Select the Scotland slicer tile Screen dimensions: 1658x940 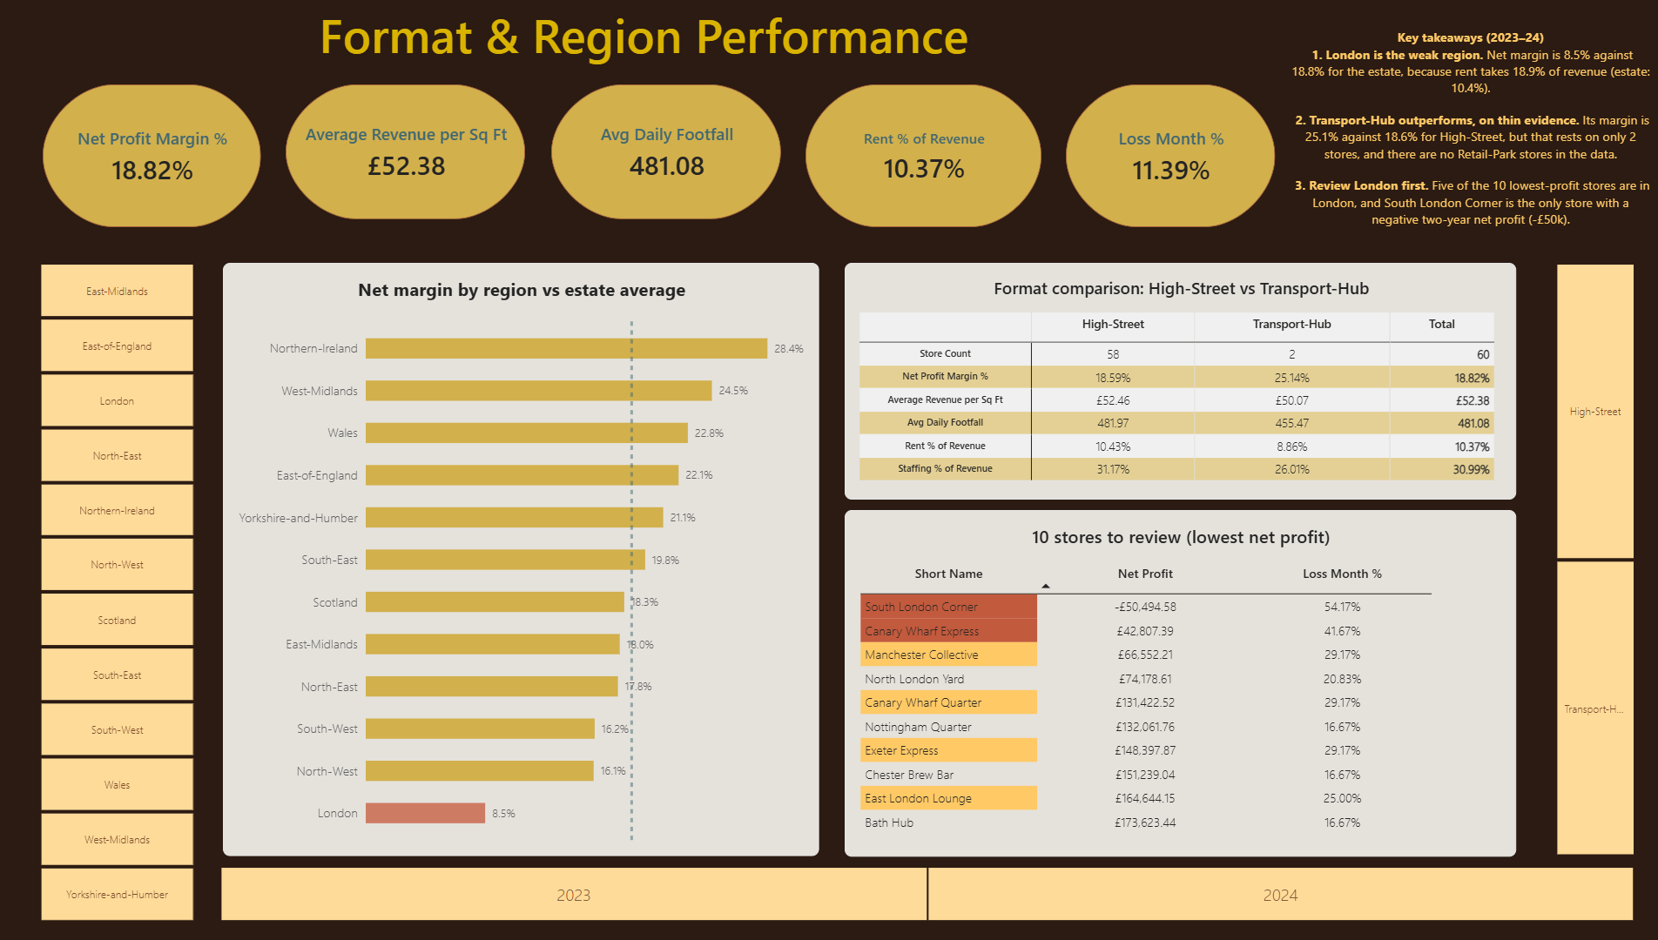pos(117,620)
